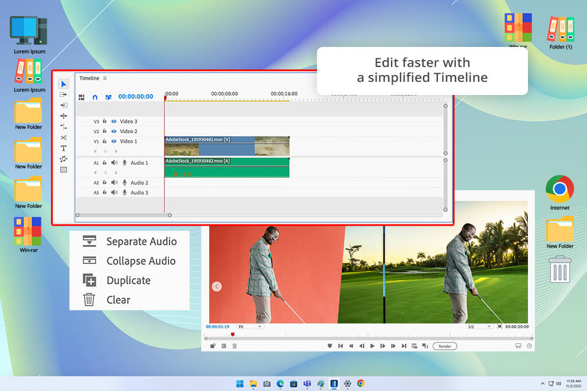Select the AdobeStock audio clip [A]

click(x=227, y=167)
